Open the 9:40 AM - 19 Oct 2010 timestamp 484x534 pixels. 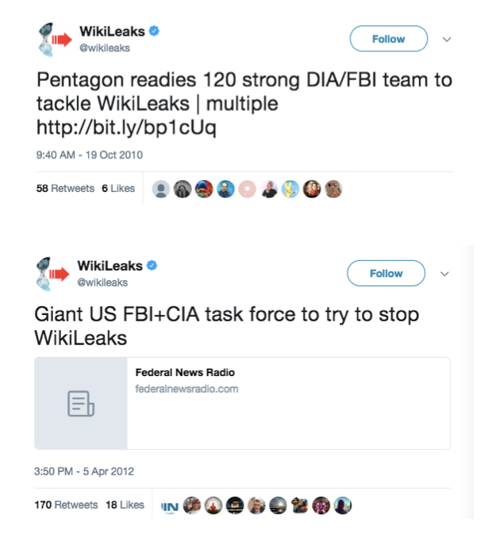pos(89,155)
